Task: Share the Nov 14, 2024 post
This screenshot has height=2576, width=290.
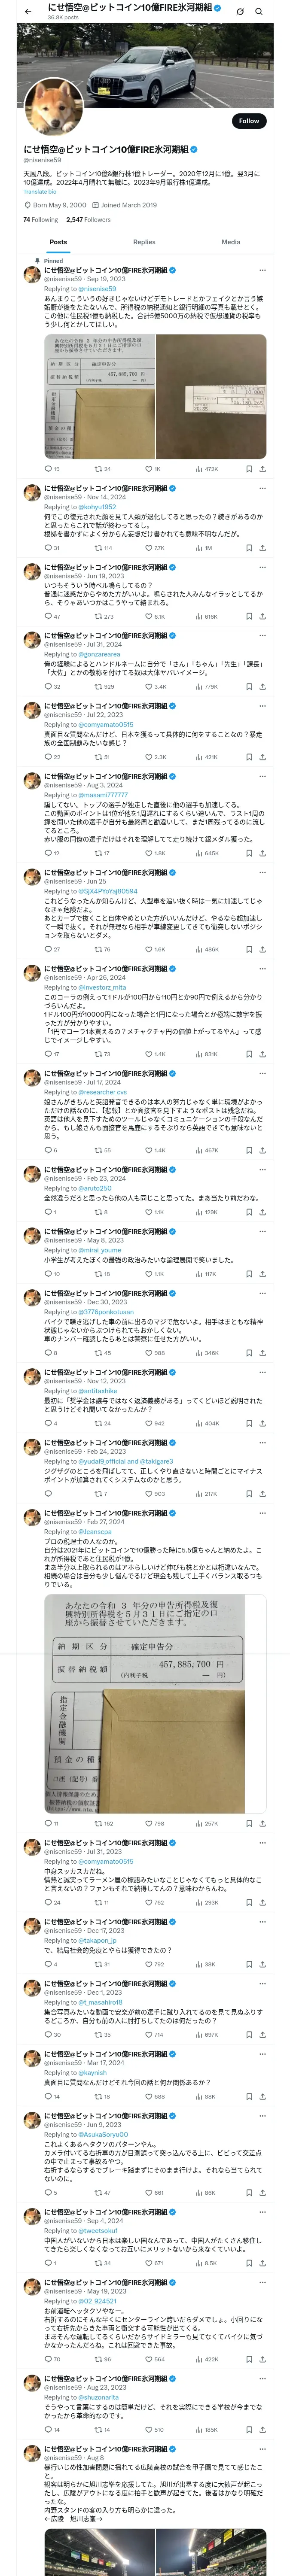Action: coord(262,548)
